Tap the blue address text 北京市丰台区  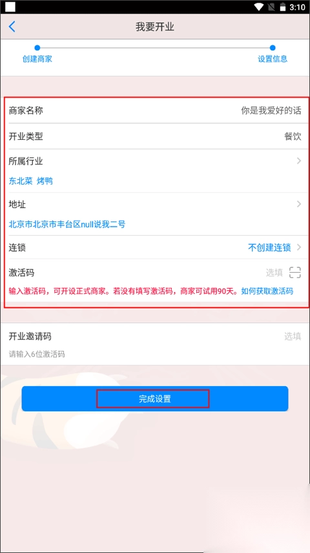pyautogui.click(x=67, y=224)
